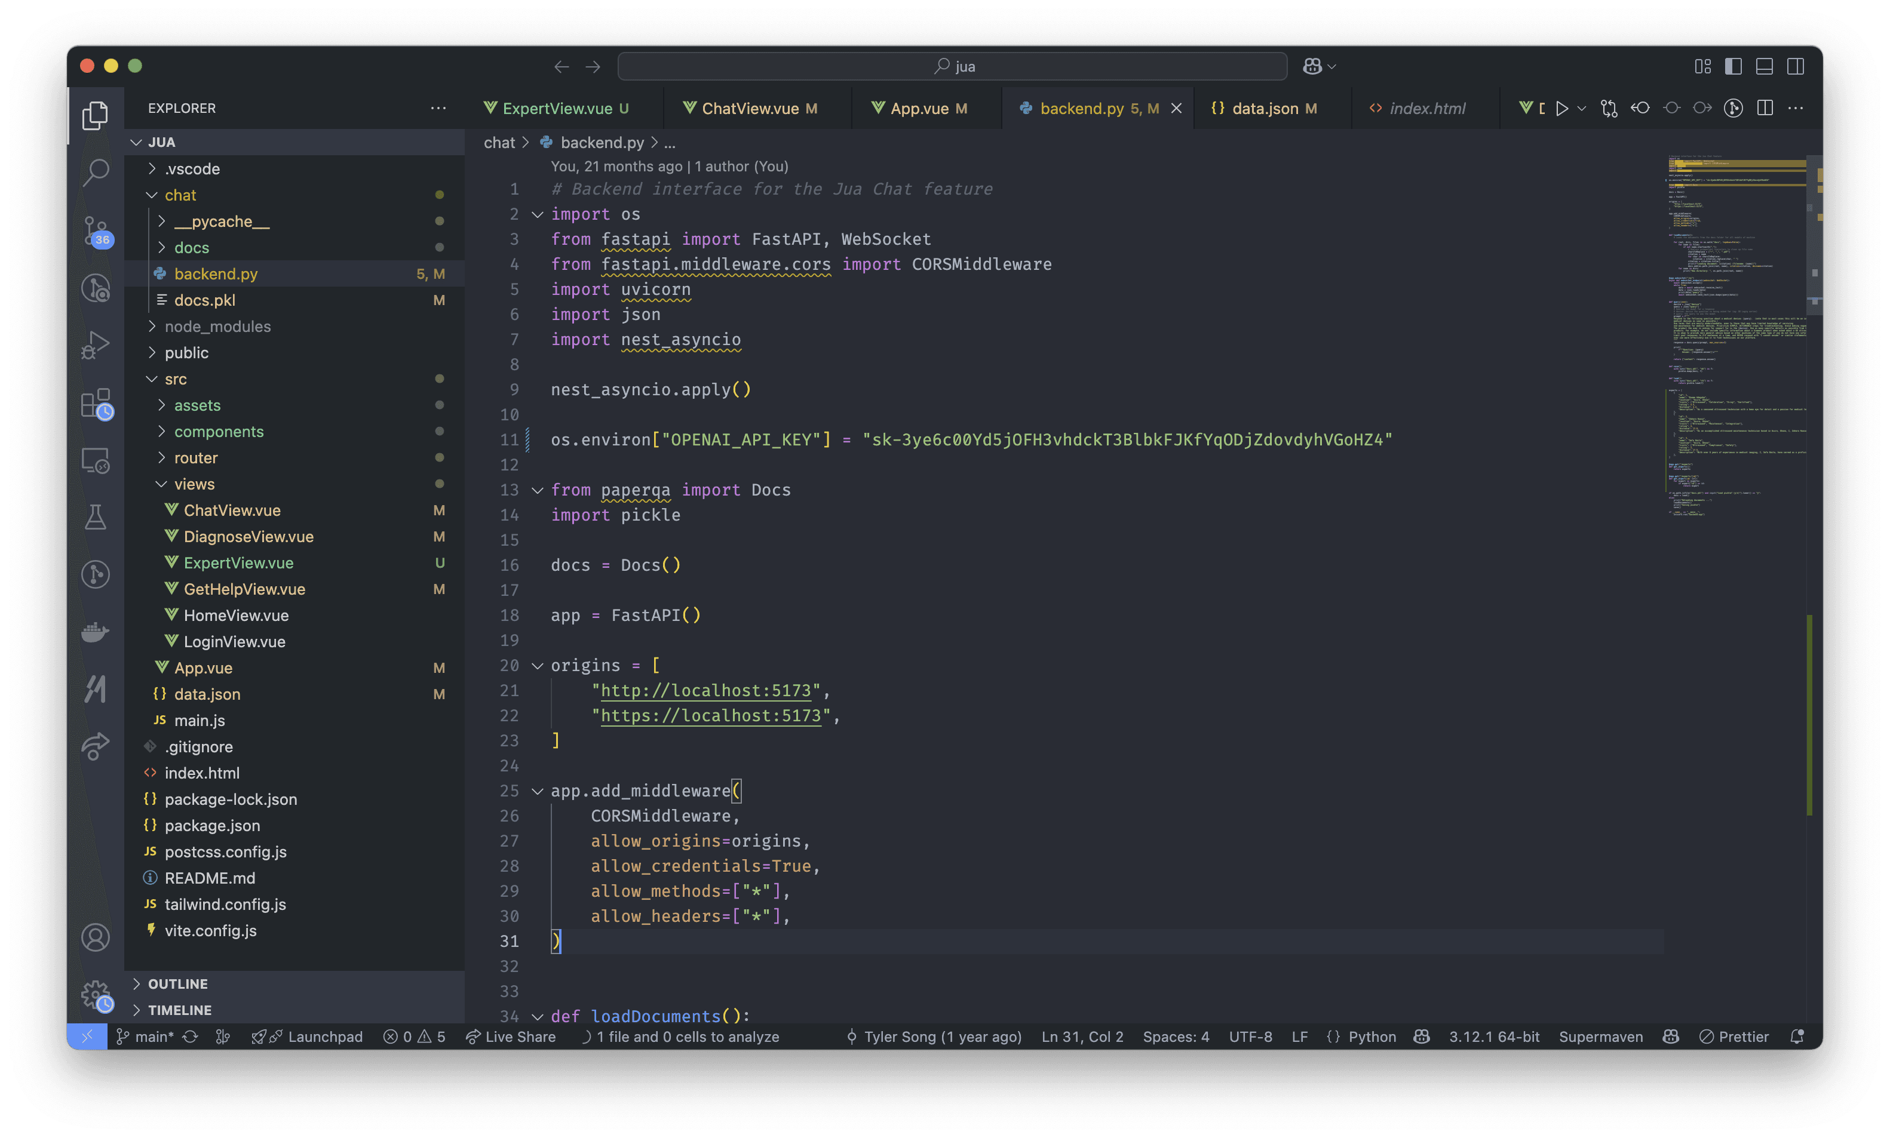Viewport: 1890px width, 1138px height.
Task: Expand the OUTLINE section
Action: tap(178, 984)
